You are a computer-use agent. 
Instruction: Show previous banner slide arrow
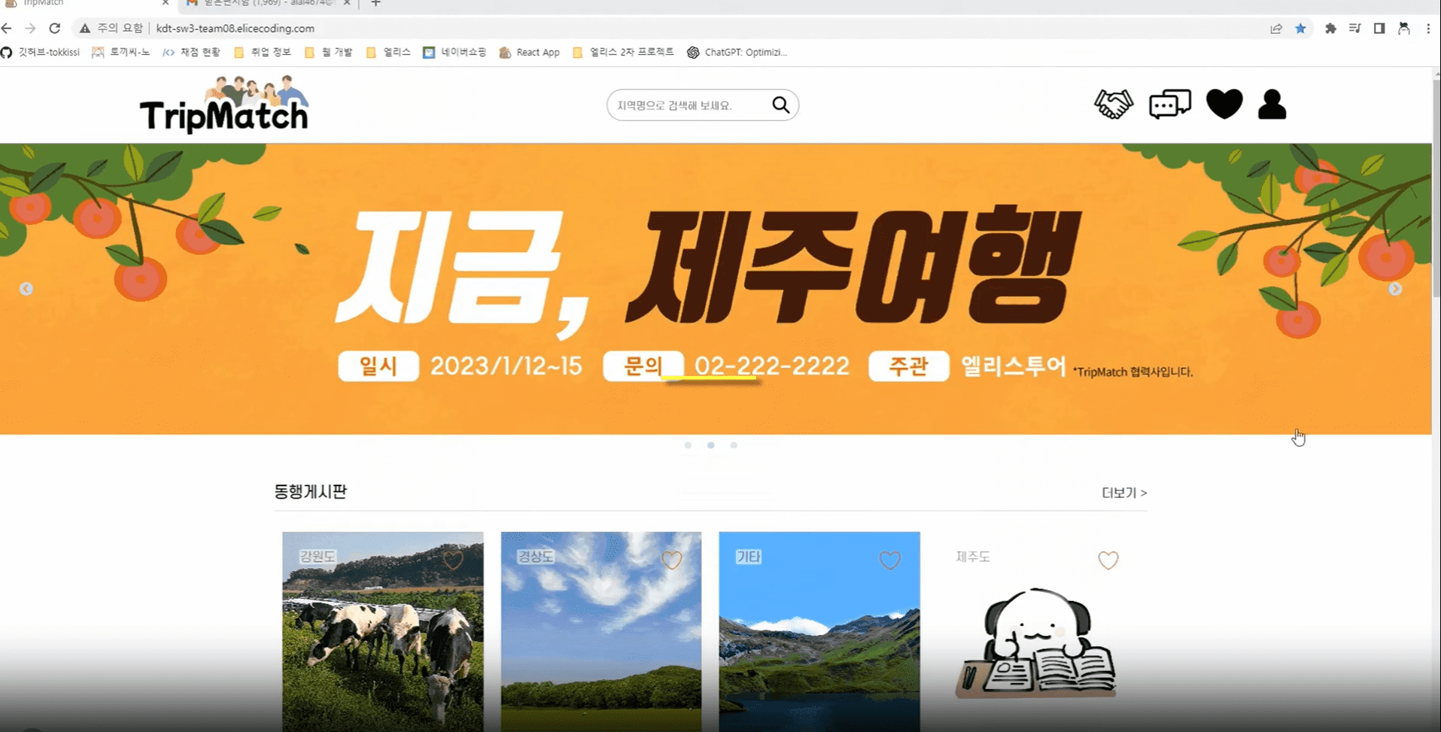click(x=26, y=289)
